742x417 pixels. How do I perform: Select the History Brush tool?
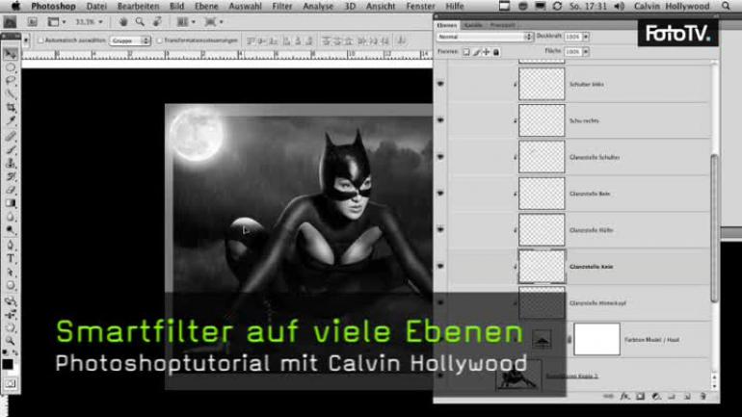pos(10,177)
